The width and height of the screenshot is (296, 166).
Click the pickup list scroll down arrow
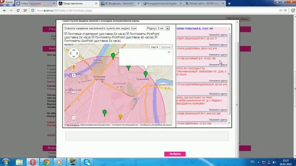tap(229, 123)
